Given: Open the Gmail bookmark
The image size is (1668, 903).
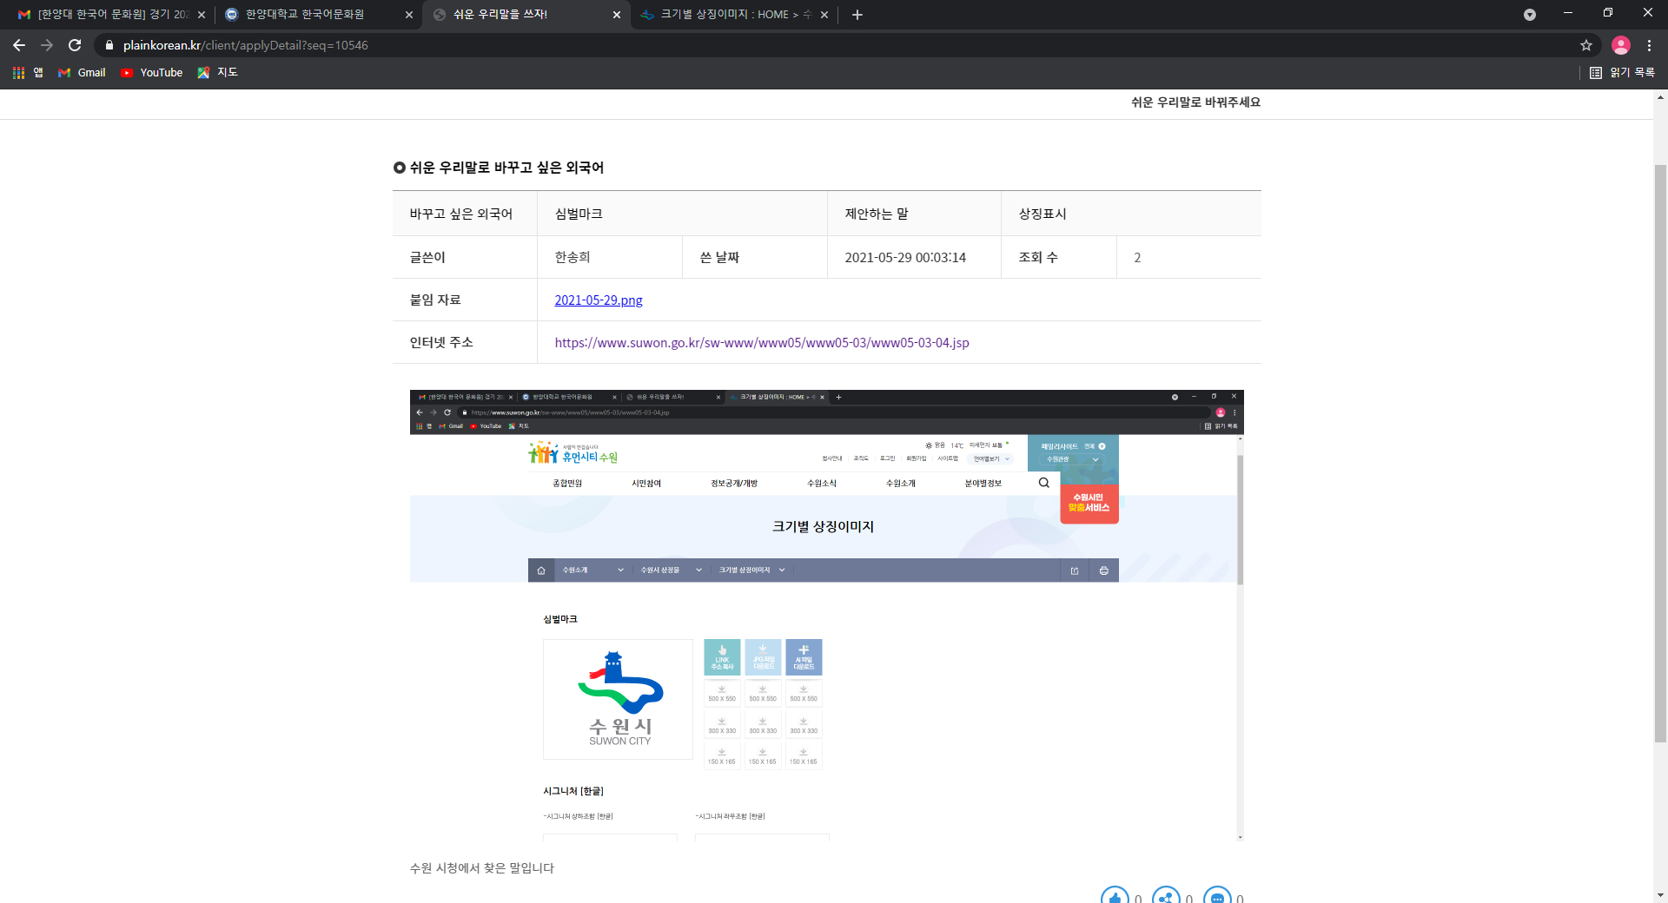Looking at the screenshot, I should coord(83,73).
